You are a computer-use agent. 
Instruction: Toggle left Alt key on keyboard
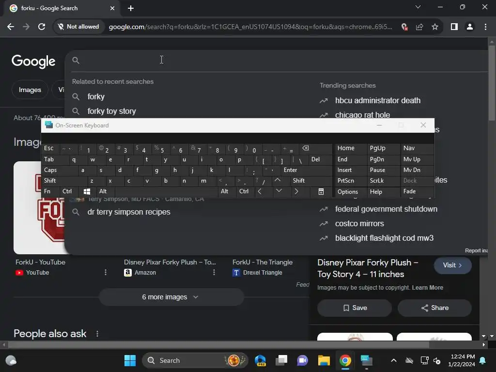[105, 191]
